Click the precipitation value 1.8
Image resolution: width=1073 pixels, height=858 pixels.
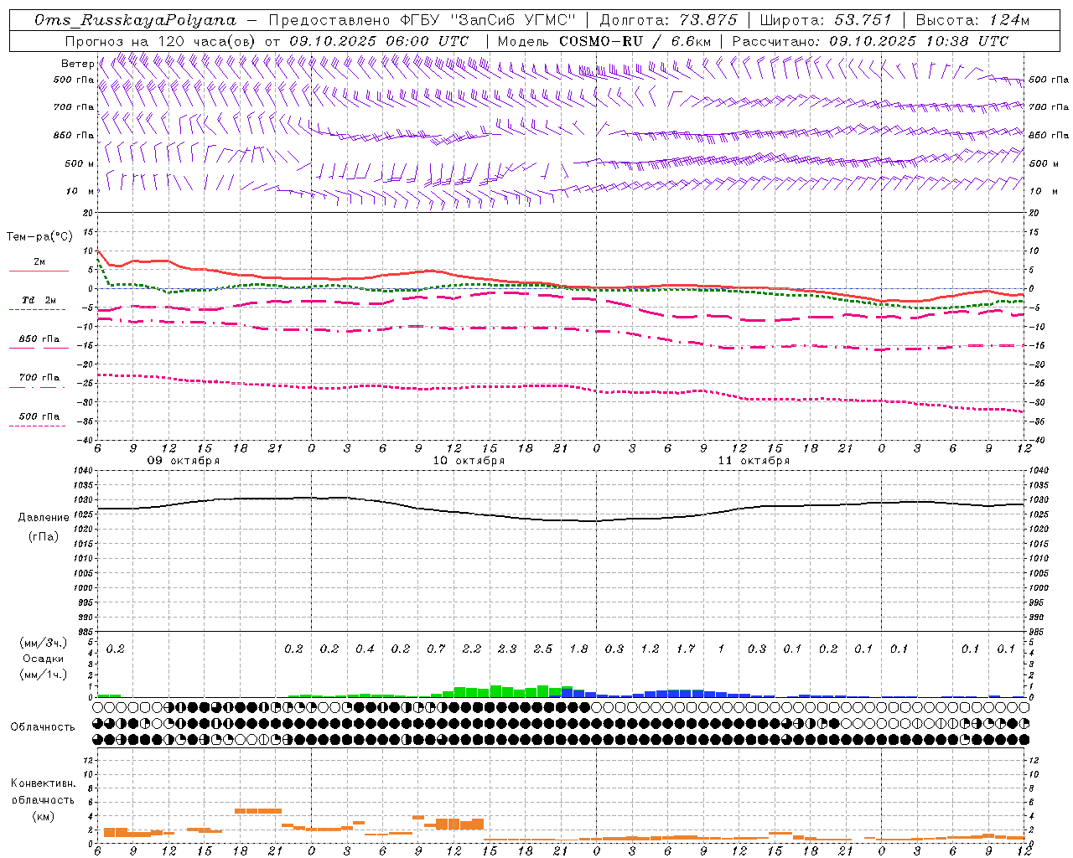coord(578,649)
